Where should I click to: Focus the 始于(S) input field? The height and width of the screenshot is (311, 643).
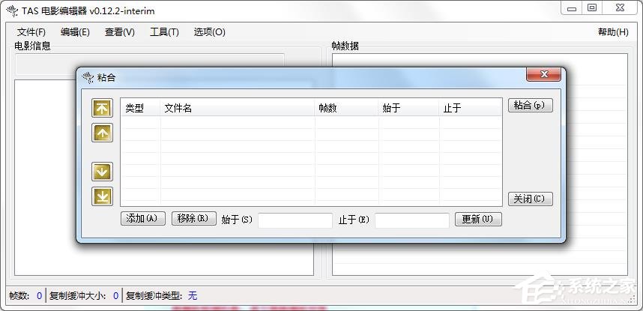coord(295,220)
